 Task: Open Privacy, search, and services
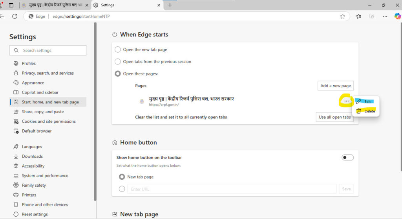click(48, 73)
